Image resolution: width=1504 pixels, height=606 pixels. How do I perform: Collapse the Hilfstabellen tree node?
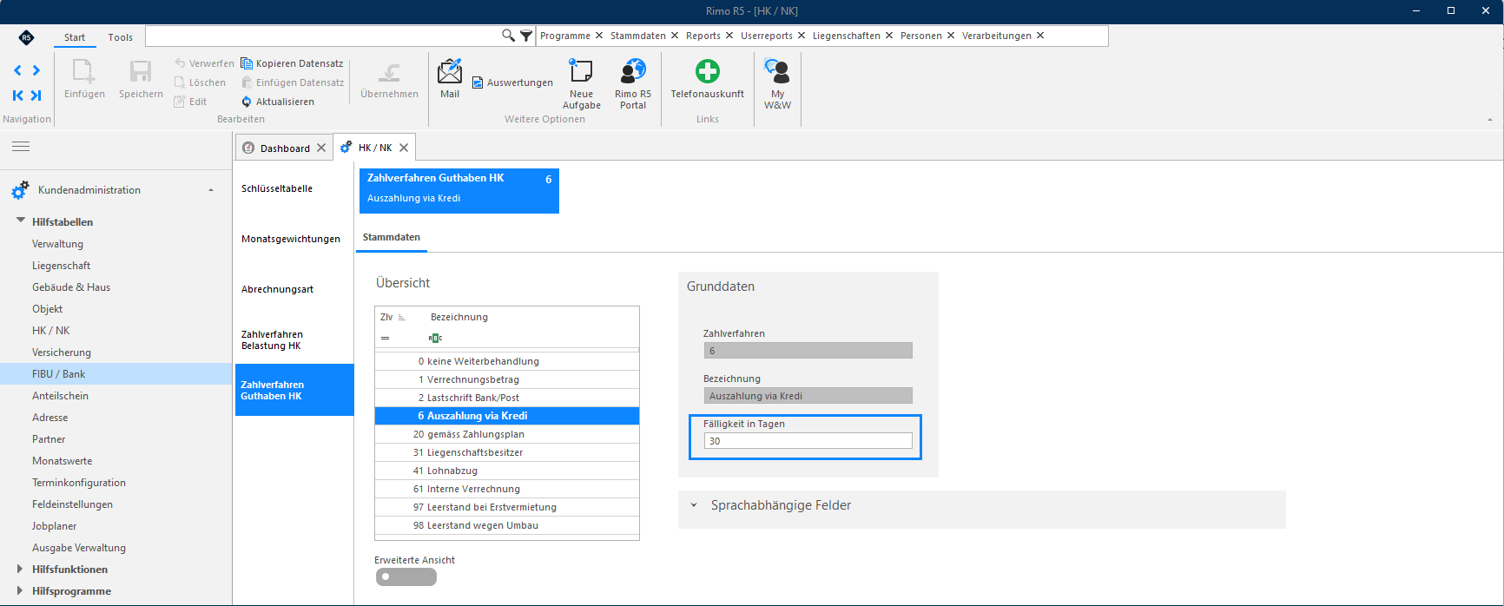point(21,221)
